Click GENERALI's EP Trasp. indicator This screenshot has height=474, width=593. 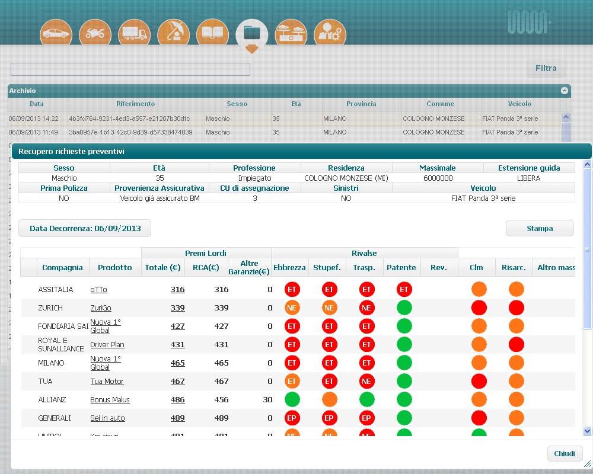pyautogui.click(x=366, y=418)
